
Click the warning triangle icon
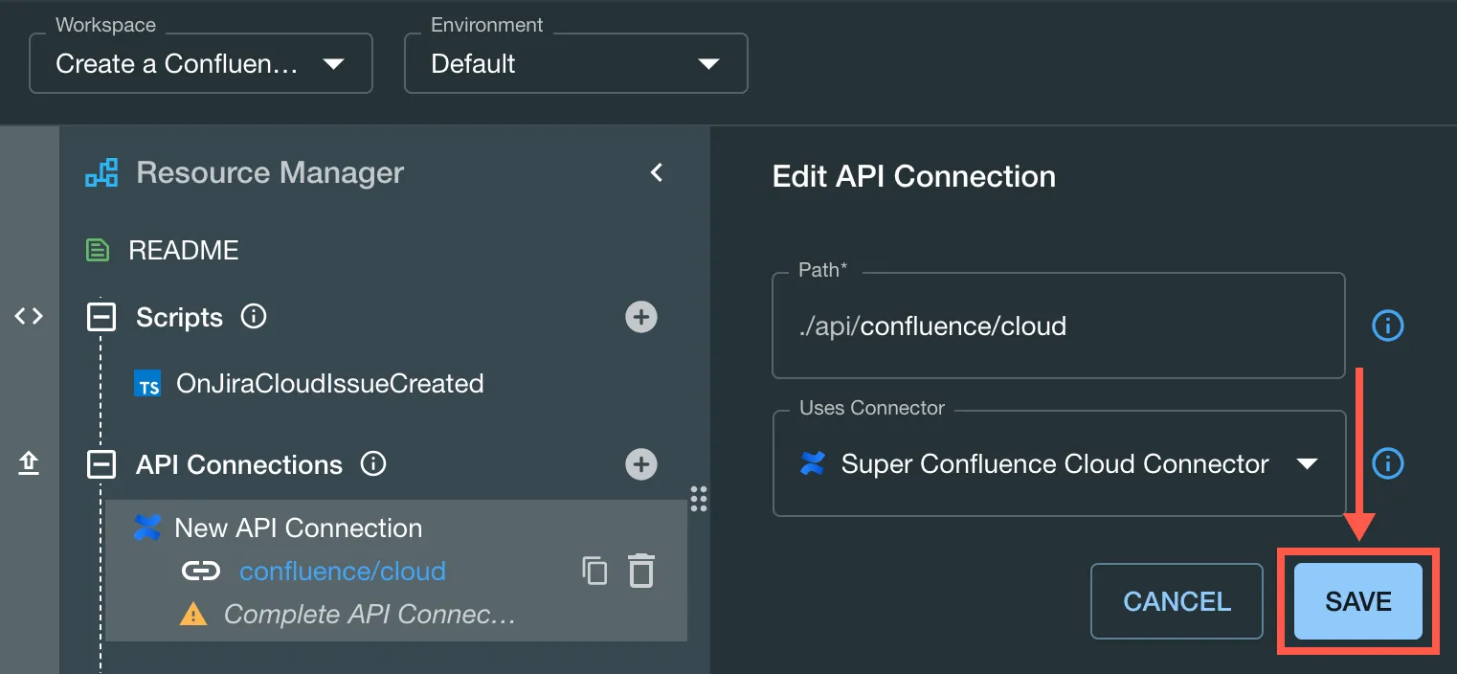193,614
